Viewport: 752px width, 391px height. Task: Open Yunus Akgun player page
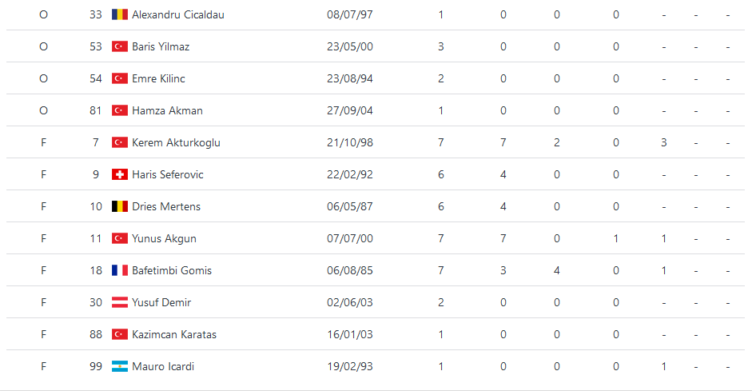point(164,238)
